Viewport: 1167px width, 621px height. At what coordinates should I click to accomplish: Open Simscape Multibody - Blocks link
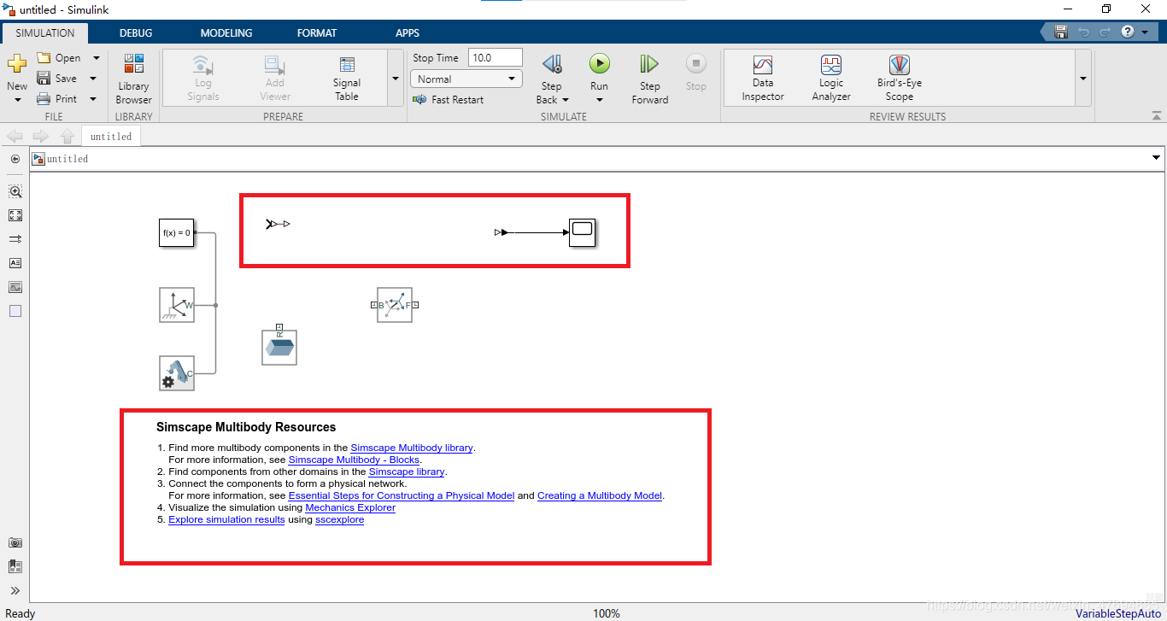pyautogui.click(x=355, y=460)
